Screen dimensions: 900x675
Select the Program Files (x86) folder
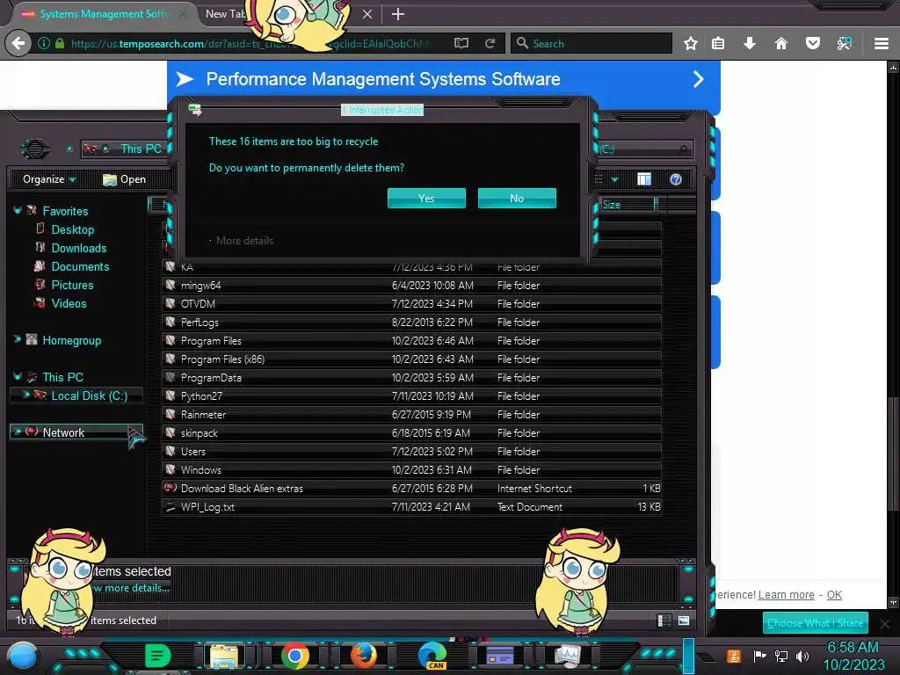click(x=411, y=359)
